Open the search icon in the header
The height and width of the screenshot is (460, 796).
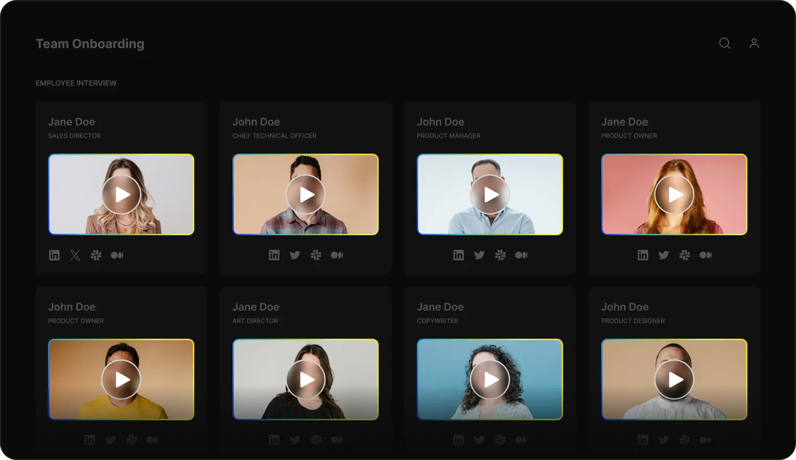[x=724, y=43]
